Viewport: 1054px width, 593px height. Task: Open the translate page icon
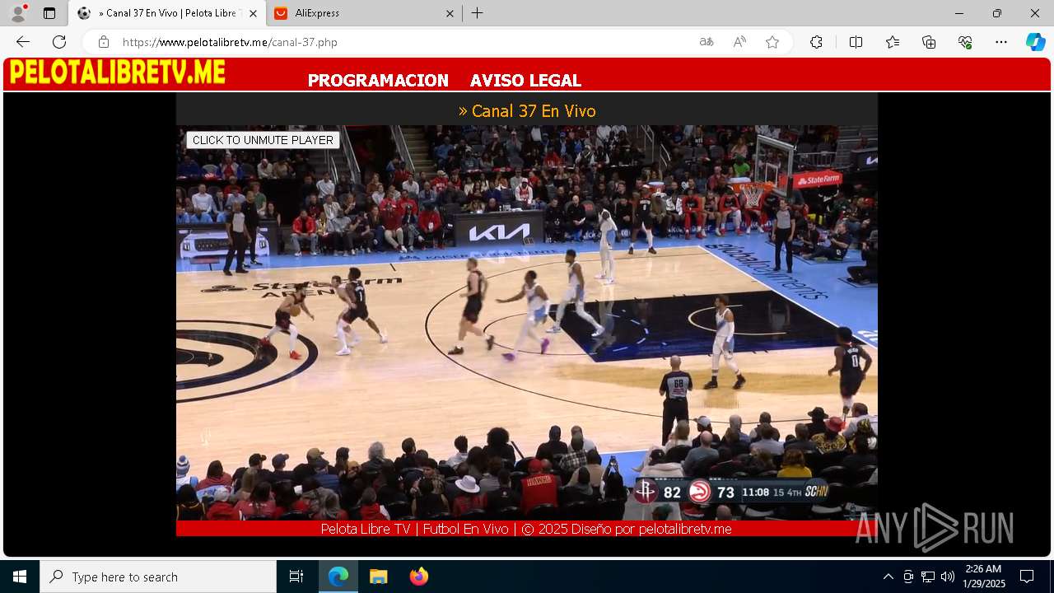coord(707,42)
